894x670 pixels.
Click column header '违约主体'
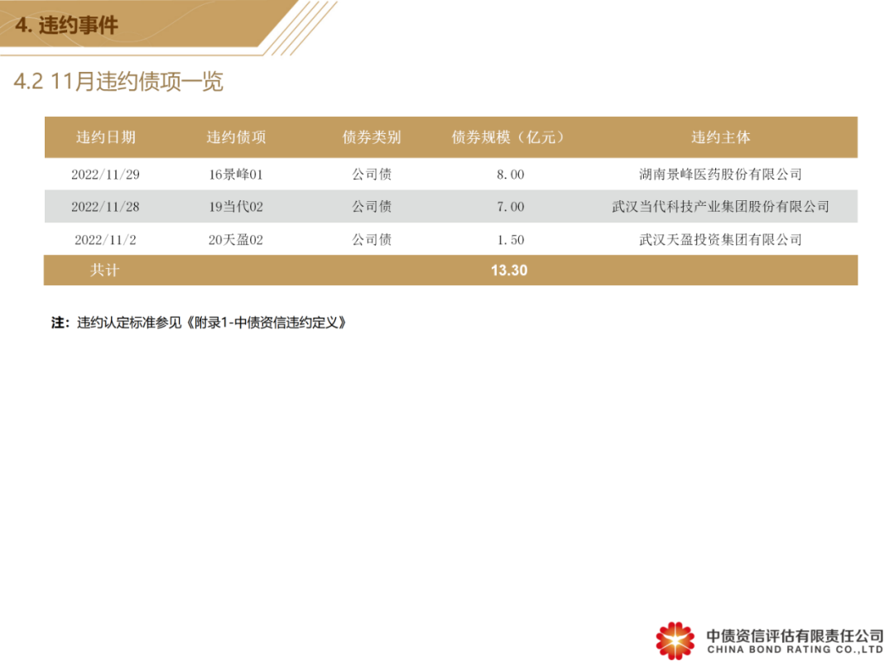[x=721, y=137]
